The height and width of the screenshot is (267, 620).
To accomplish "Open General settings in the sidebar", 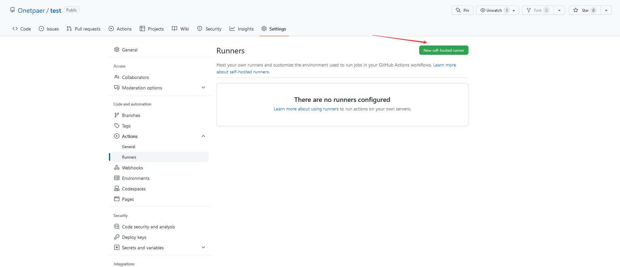I will click(160, 50).
